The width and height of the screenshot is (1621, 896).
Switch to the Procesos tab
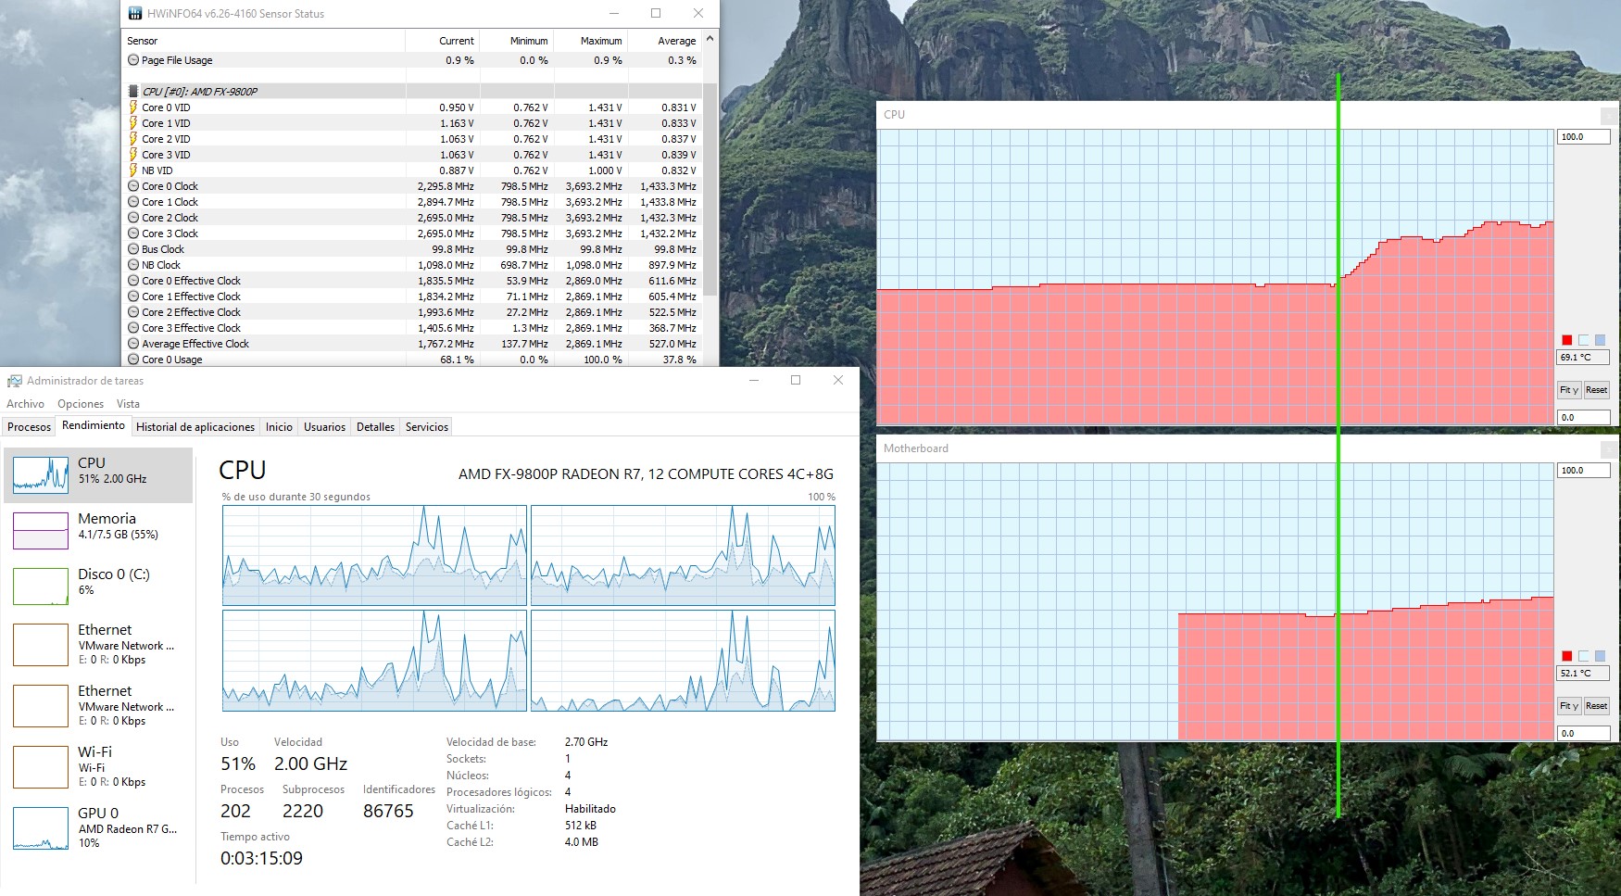(29, 427)
